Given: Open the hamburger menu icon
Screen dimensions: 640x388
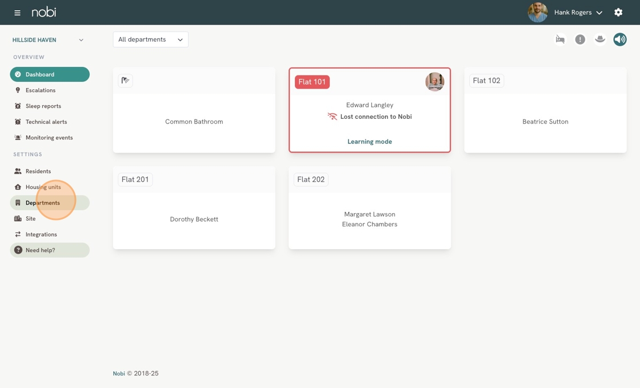Looking at the screenshot, I should [17, 13].
